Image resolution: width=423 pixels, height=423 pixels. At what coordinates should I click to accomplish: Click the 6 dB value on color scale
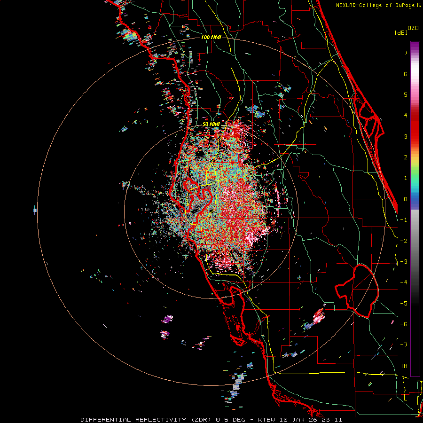coord(406,74)
